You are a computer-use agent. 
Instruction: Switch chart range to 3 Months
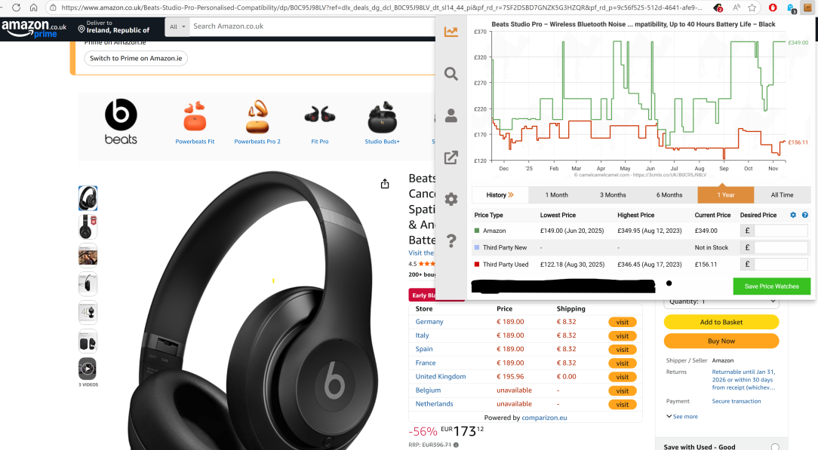(613, 194)
